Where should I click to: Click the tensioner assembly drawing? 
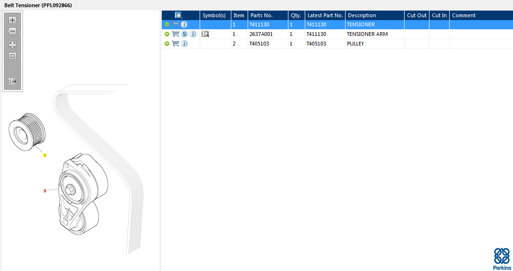(83, 194)
